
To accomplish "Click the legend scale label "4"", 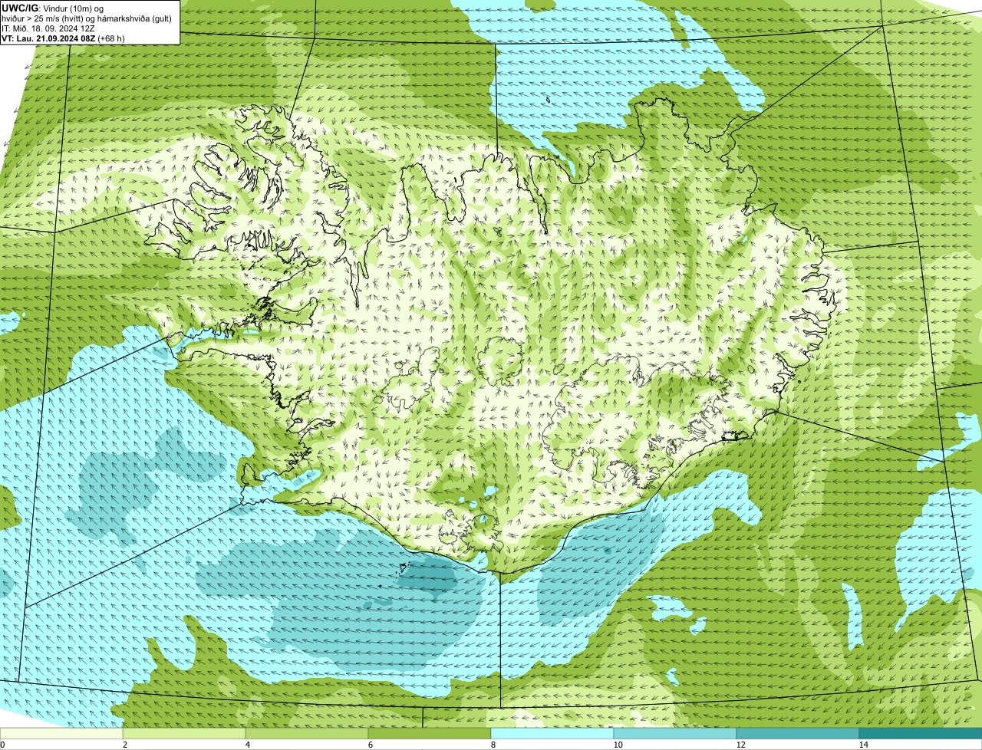I will point(247,745).
